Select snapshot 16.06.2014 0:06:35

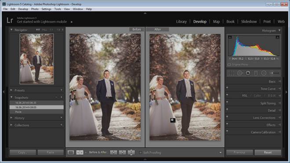[36, 103]
